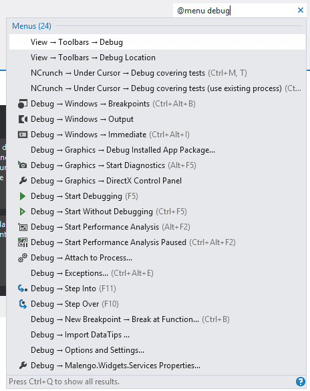Click the Start Without Debugging outline play icon
This screenshot has width=310, height=391.
pos(23,212)
